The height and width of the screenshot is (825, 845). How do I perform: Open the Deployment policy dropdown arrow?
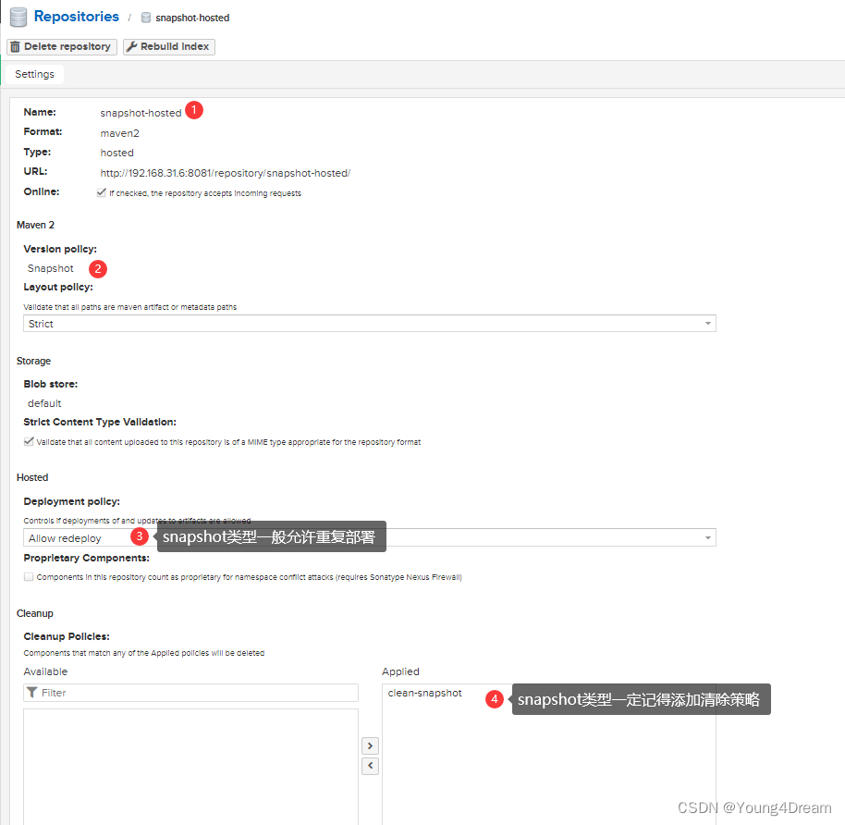click(707, 538)
